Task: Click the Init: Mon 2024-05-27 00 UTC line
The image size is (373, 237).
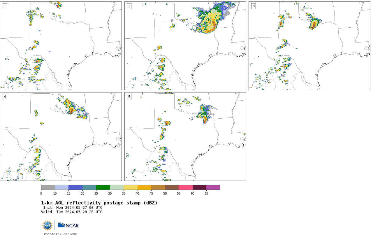Action: pyautogui.click(x=73, y=208)
